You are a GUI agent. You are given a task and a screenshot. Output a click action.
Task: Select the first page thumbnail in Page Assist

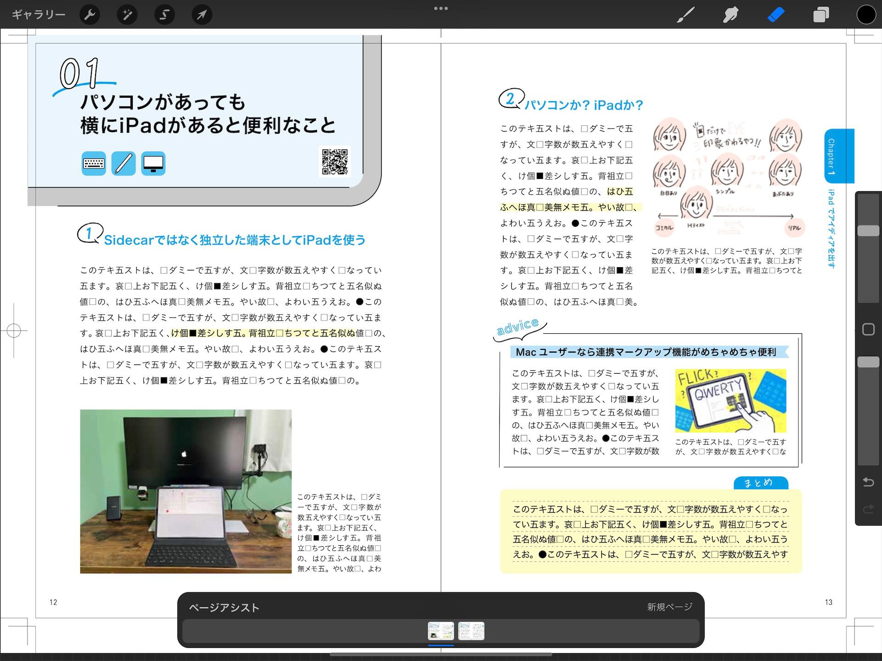(x=441, y=631)
